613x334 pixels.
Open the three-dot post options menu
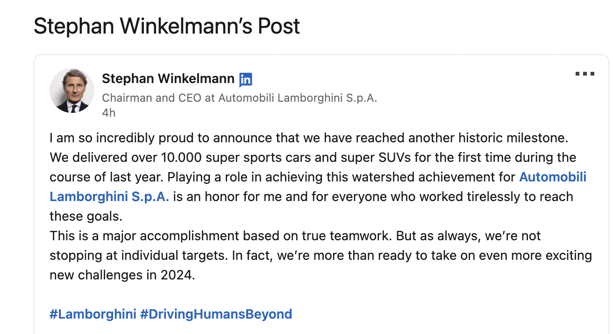point(584,74)
